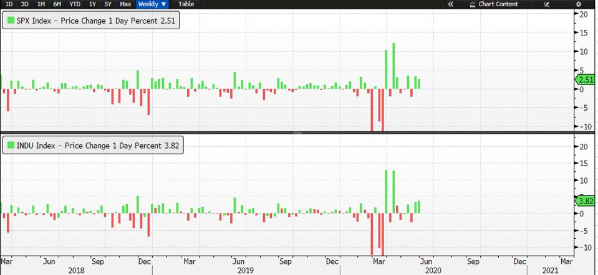Click the Chart Content chart icon
The height and width of the screenshot is (275, 598).
473,4
